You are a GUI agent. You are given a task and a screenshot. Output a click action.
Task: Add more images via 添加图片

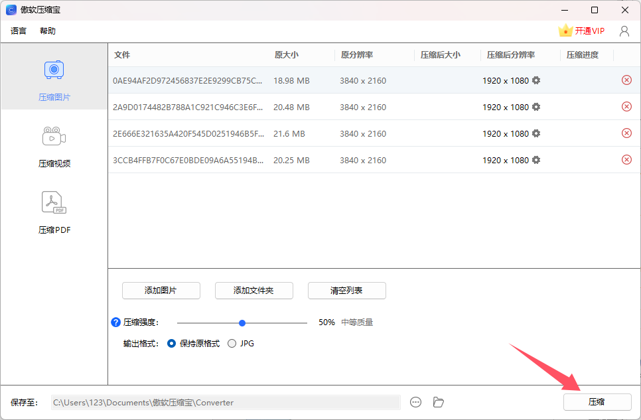tap(161, 291)
